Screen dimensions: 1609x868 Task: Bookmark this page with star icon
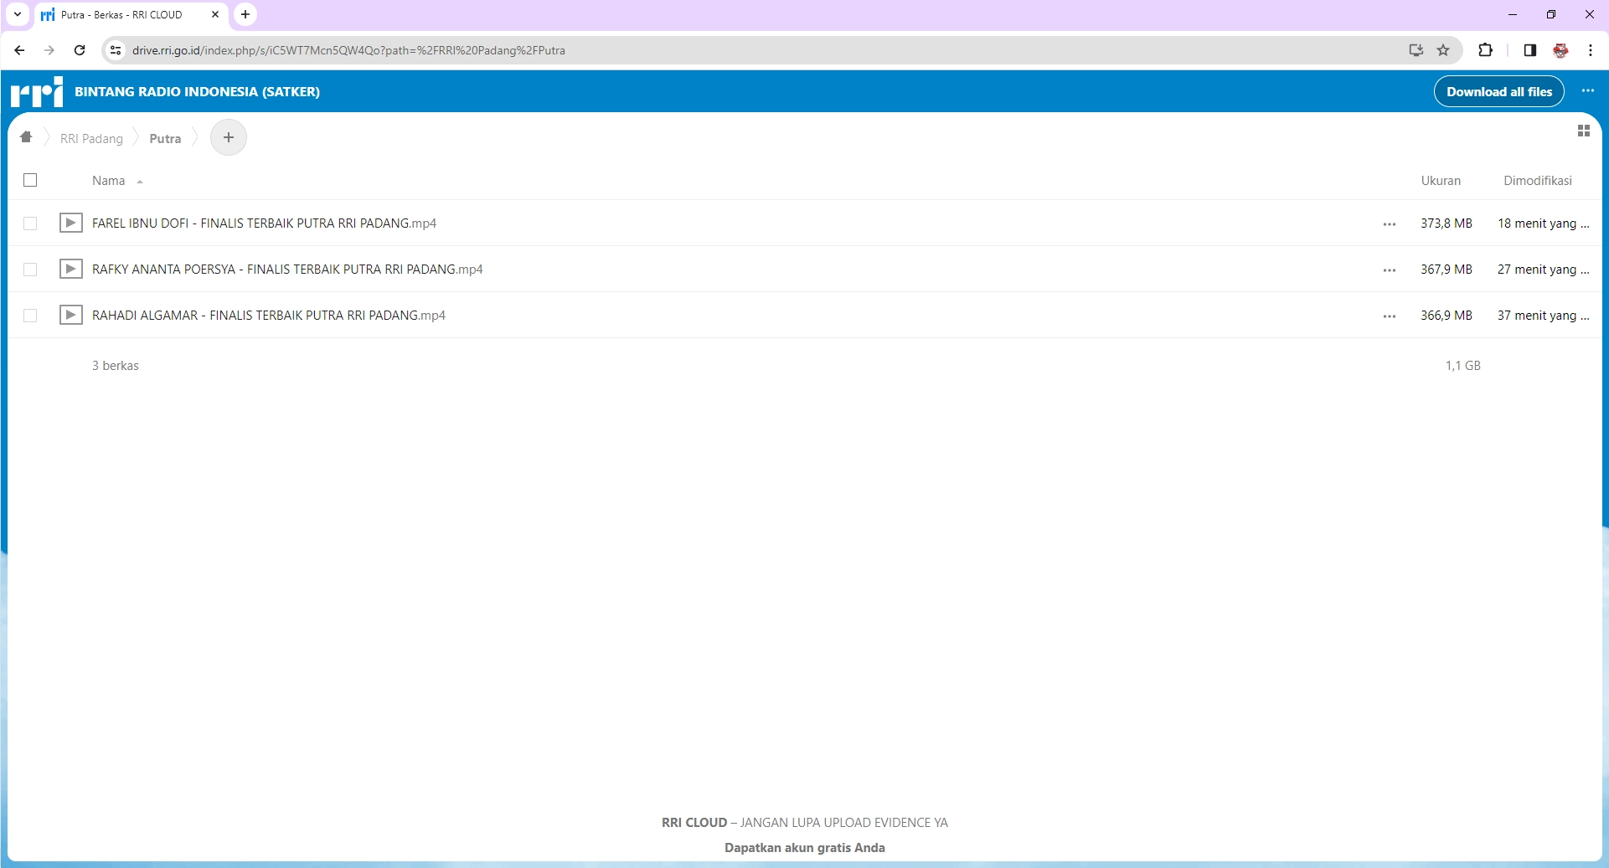[1443, 50]
